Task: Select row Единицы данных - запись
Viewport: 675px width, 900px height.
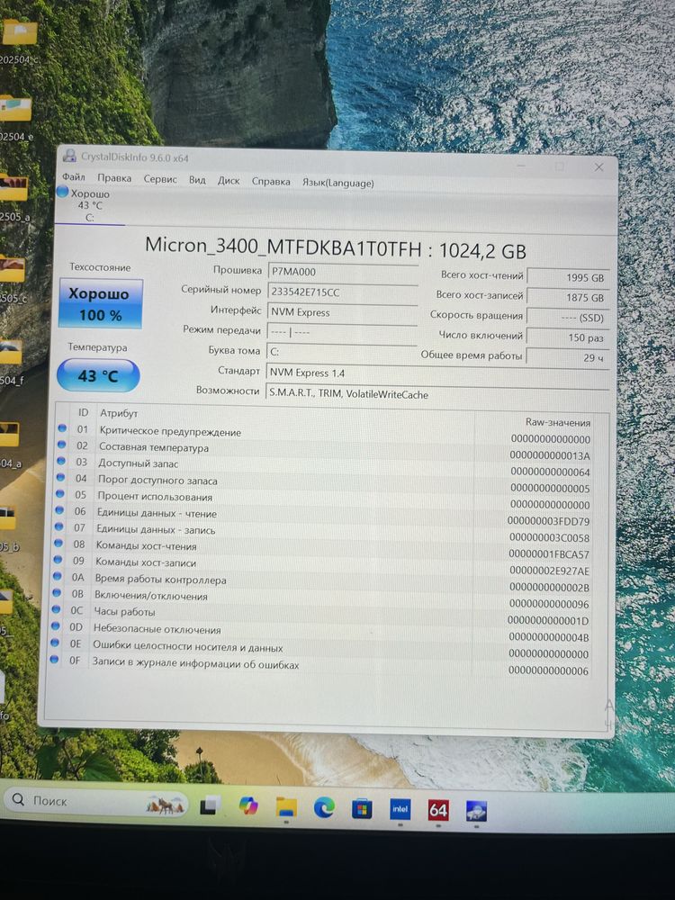Action: tap(322, 533)
